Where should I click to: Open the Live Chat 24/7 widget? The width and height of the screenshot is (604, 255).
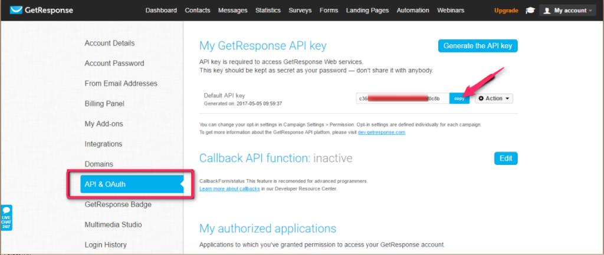pyautogui.click(x=6, y=218)
